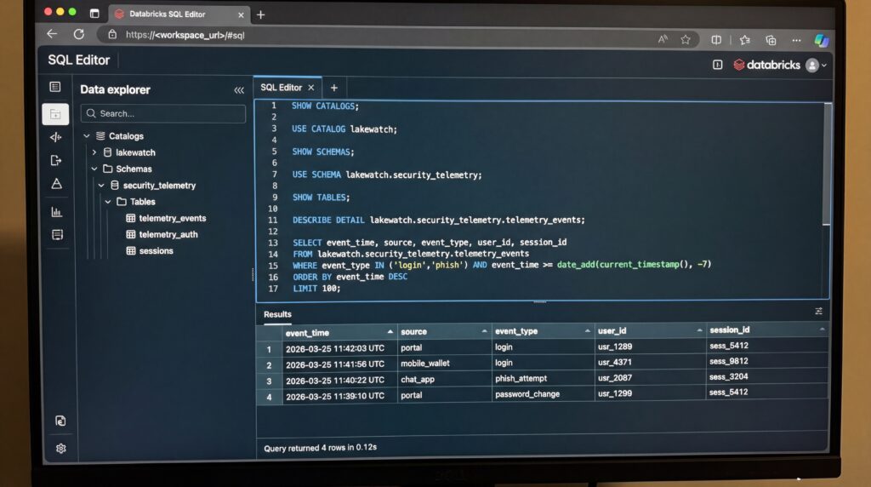
Task: Click the databricks logo
Action: [766, 65]
